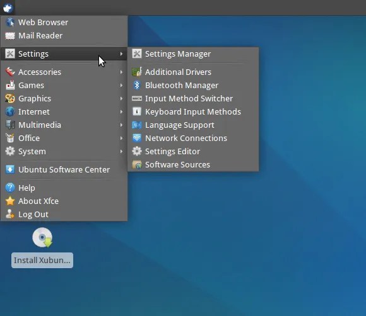The height and width of the screenshot is (316, 366).
Task: Click the Office pencil-cup icon
Action: (x=10, y=138)
